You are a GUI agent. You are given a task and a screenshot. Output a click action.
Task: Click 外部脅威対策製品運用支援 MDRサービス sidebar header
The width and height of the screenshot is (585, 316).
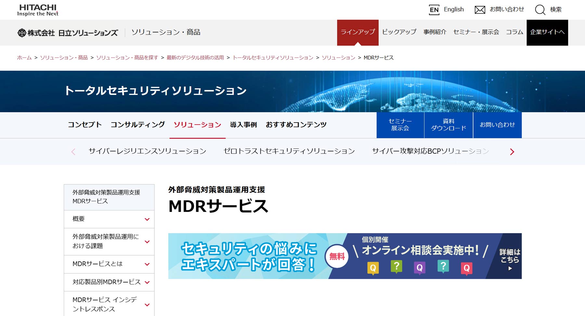tap(109, 197)
